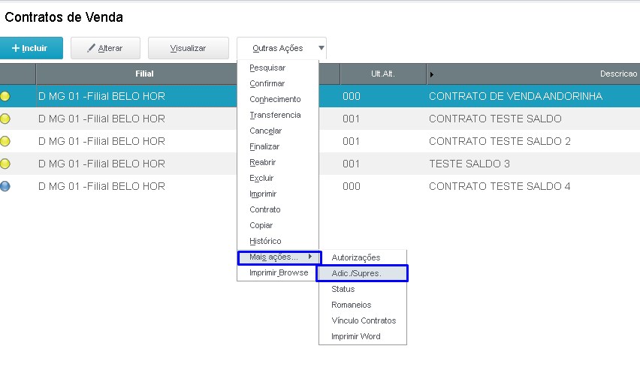The height and width of the screenshot is (373, 640).
Task: Click Ult.Alt. value 000 in ANDORINHA row
Action: coord(352,96)
